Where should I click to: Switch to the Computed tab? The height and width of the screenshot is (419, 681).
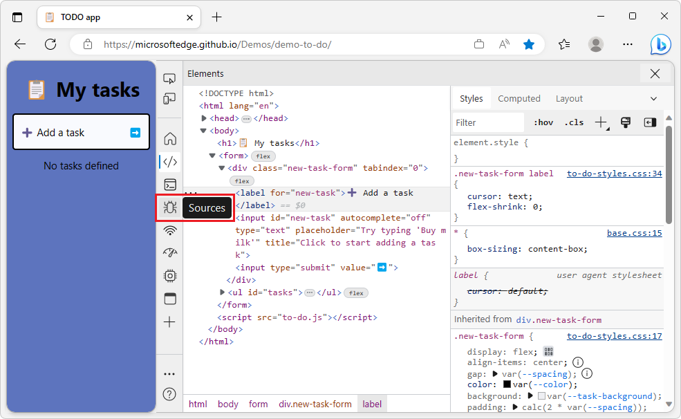519,99
